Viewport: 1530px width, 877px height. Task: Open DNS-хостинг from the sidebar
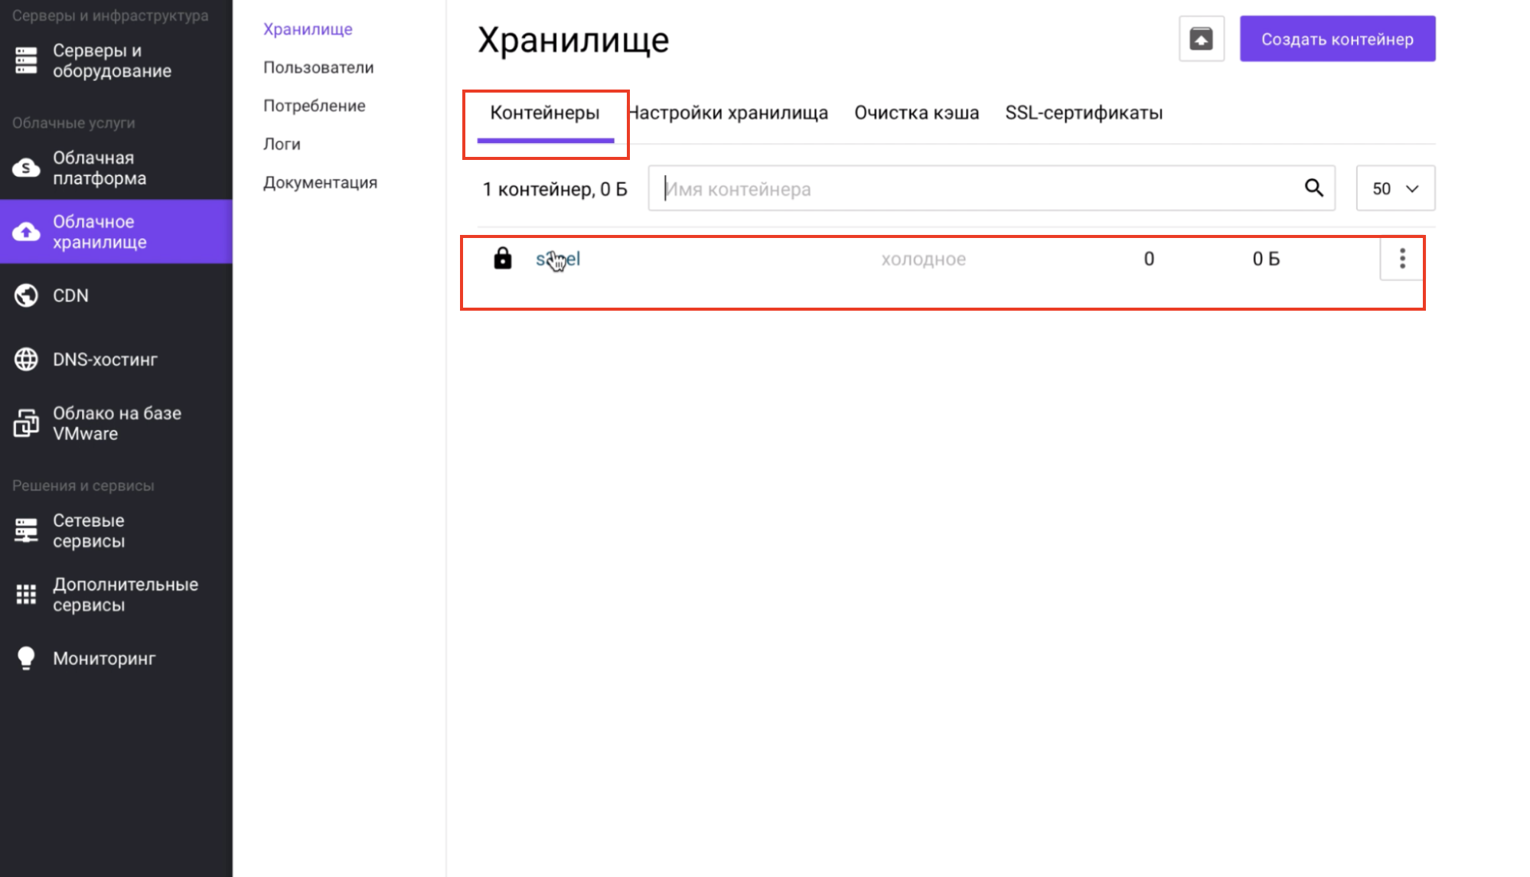pos(105,360)
